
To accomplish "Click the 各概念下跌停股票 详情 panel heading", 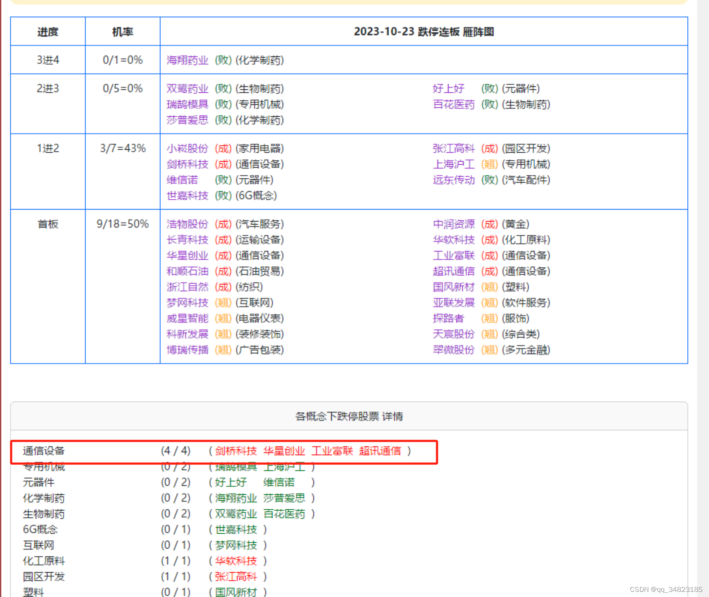I will click(x=349, y=417).
